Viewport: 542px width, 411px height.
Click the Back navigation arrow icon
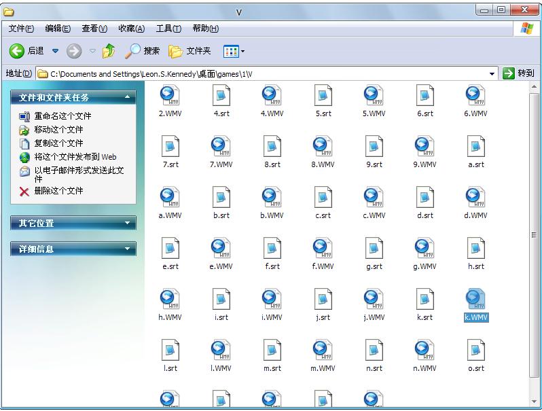[17, 51]
